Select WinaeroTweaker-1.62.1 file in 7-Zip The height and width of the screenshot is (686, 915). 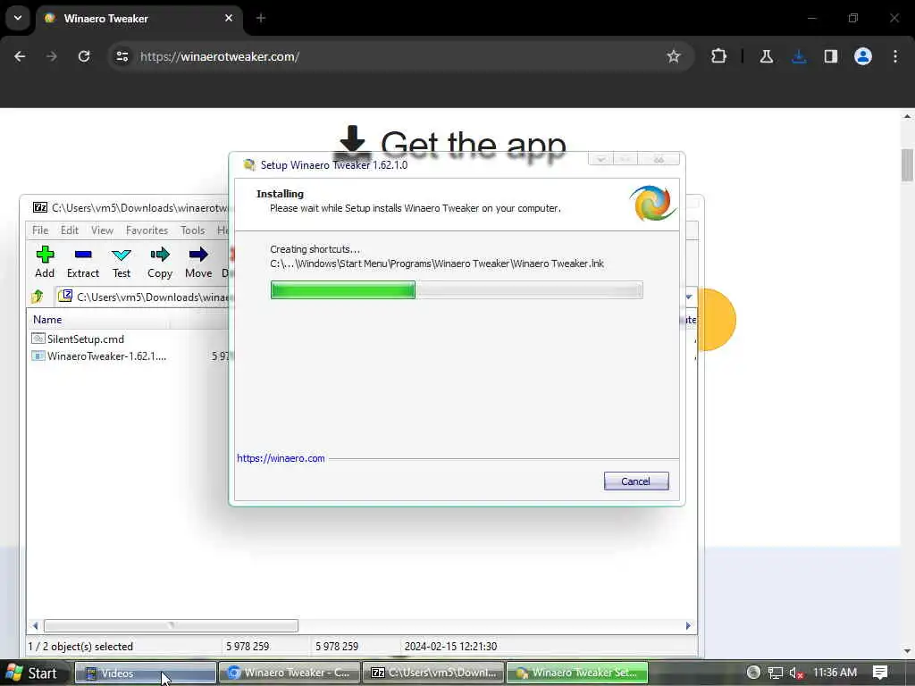point(99,356)
